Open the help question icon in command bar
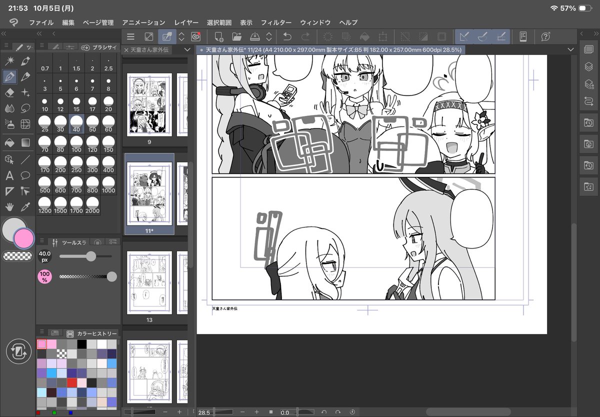 546,36
